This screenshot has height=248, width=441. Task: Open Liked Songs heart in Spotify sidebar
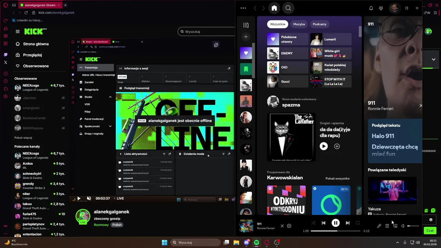coord(246,53)
